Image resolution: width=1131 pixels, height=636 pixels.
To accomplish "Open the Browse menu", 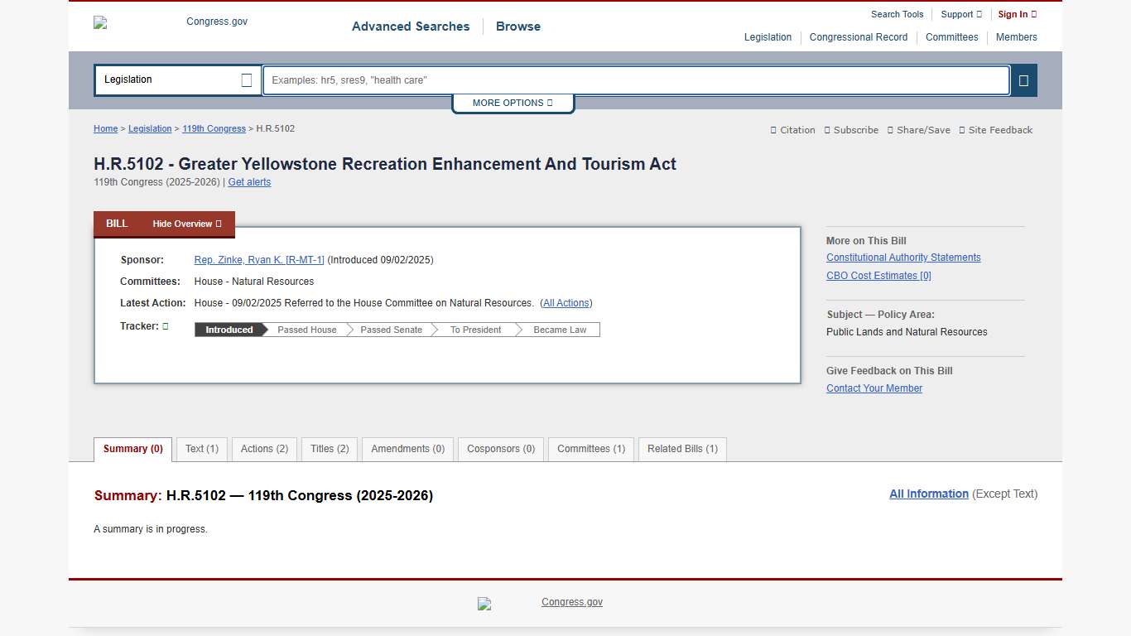I will click(517, 26).
